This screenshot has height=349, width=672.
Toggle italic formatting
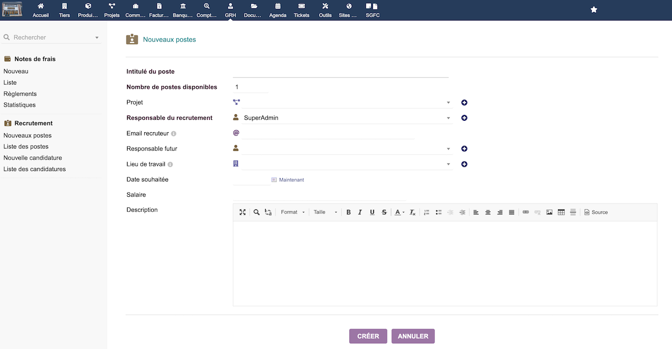coord(360,212)
